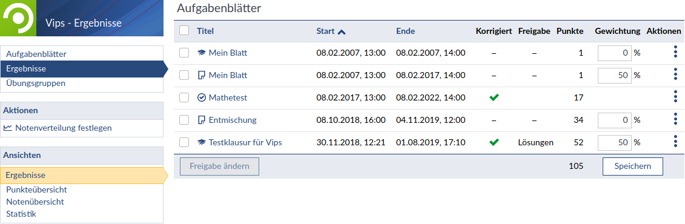Click the checkmark-circle icon next to Mathetest
Screen dimensions: 685x224
point(201,98)
